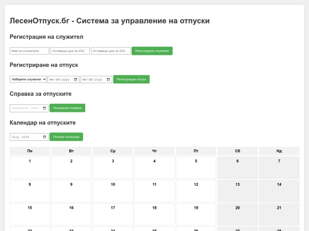This screenshot has width=309, height=231.
Task: Select Saturday day 20 cell
Action: 237,214
